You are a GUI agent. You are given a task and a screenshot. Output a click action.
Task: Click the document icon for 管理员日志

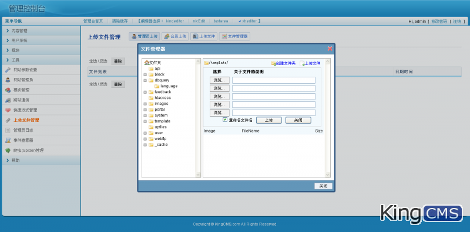point(8,130)
